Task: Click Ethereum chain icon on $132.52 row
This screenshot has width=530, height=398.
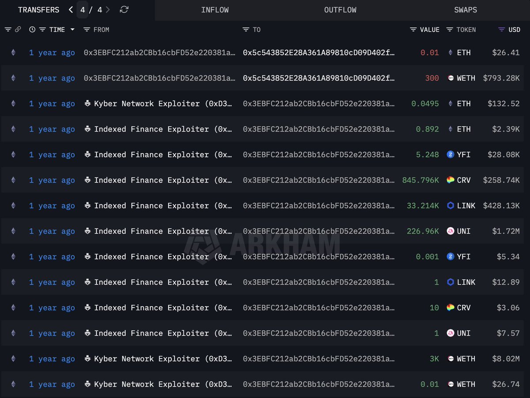Action: 13,104
